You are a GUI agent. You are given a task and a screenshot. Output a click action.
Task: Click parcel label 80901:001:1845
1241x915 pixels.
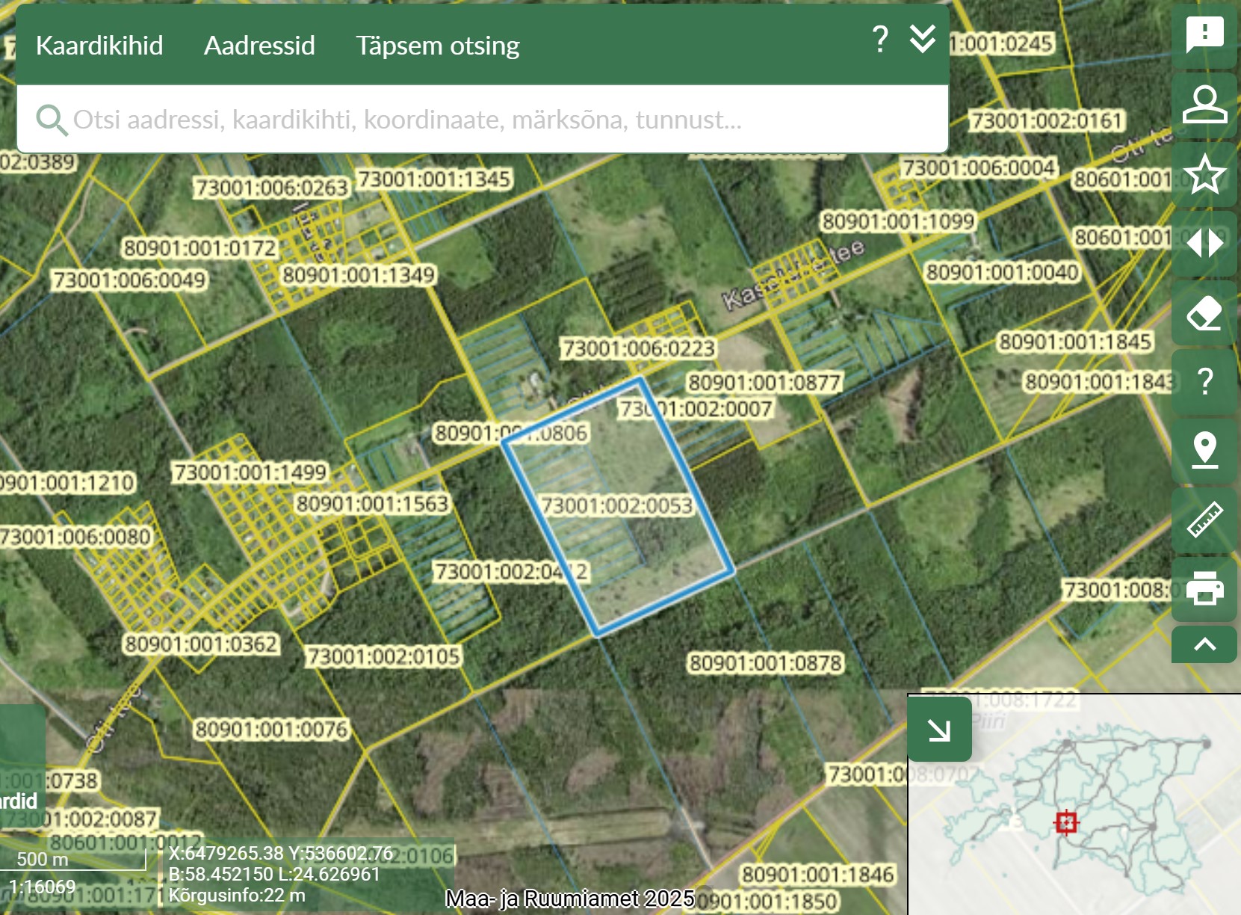point(1076,342)
